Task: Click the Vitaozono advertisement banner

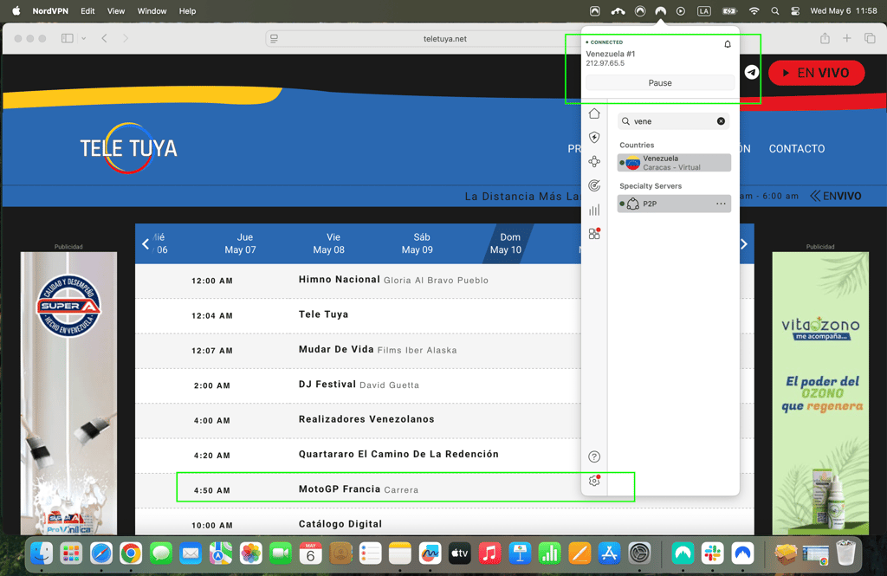Action: (x=820, y=393)
